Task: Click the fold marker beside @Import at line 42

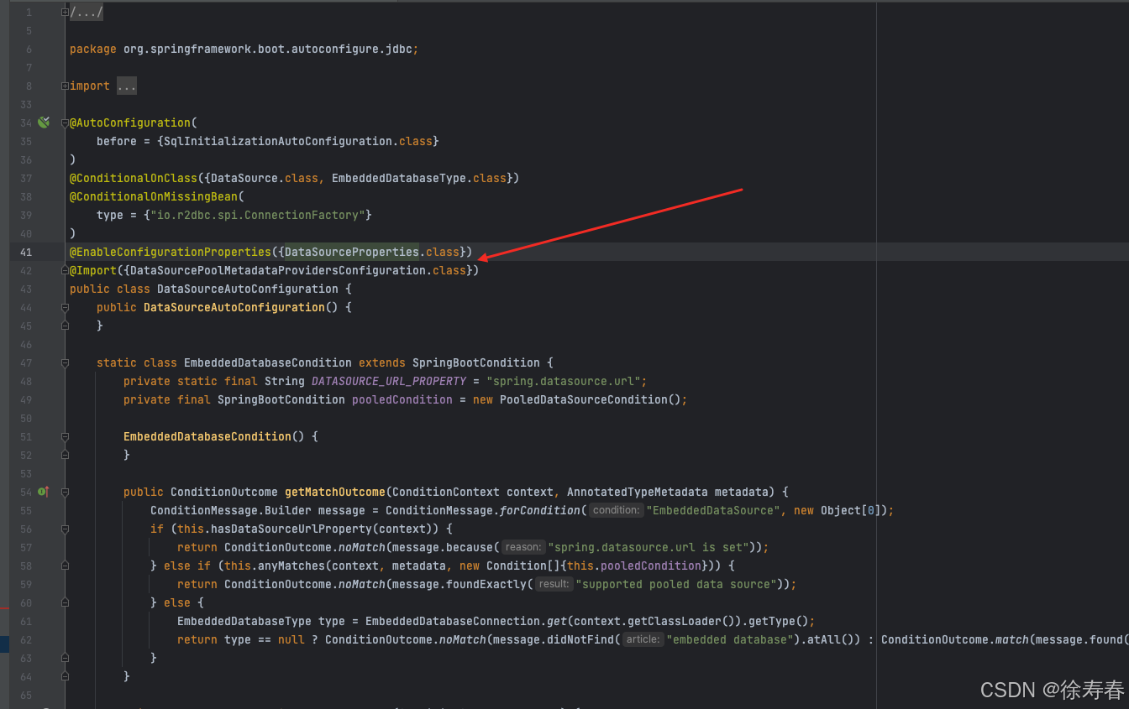Action: tap(66, 270)
